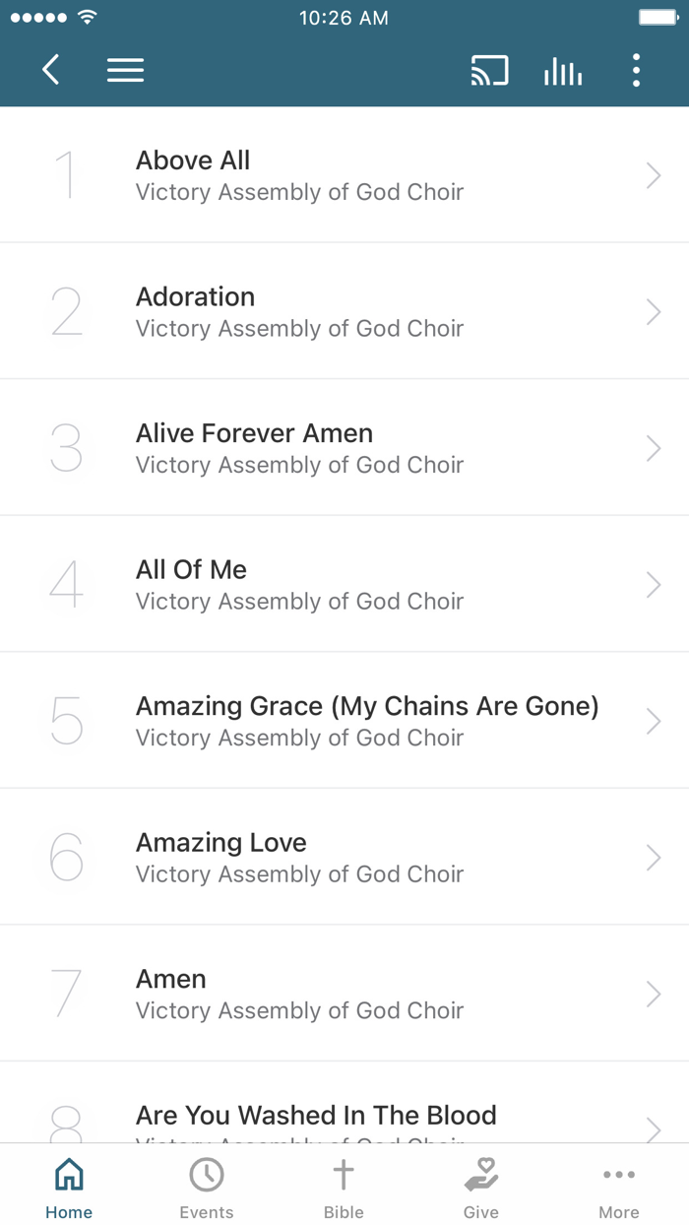Expand Amazing Grace (My Chains Are Gone)
Image resolution: width=689 pixels, height=1225 pixels.
pyautogui.click(x=654, y=720)
